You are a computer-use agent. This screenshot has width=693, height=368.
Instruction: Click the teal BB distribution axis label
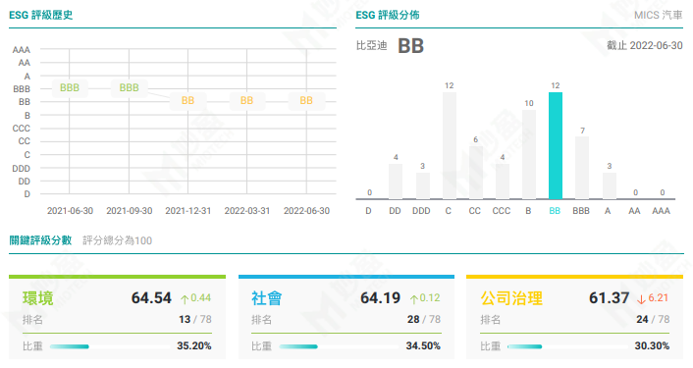(x=555, y=211)
